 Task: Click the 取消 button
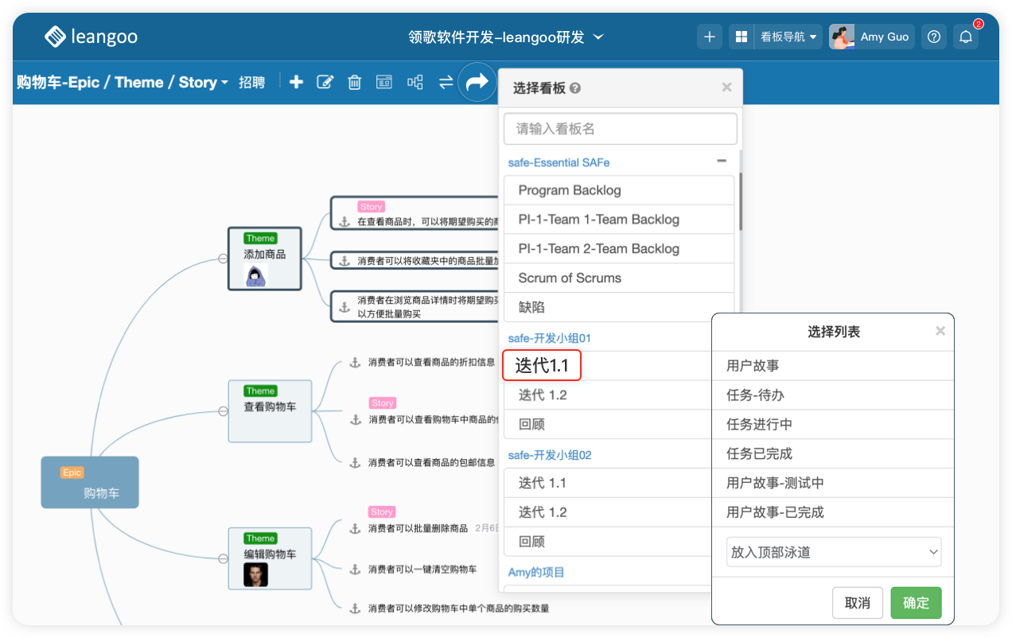pos(857,603)
